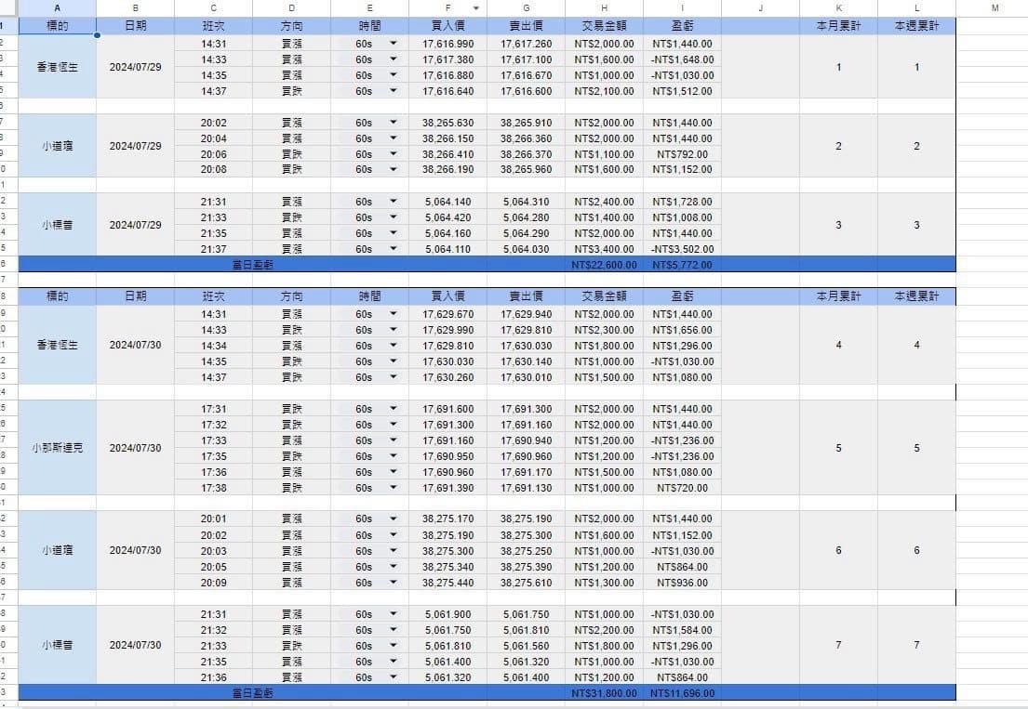Open the filter arrow in column F header
Viewport: 1028px width, 709px height.
[x=476, y=8]
